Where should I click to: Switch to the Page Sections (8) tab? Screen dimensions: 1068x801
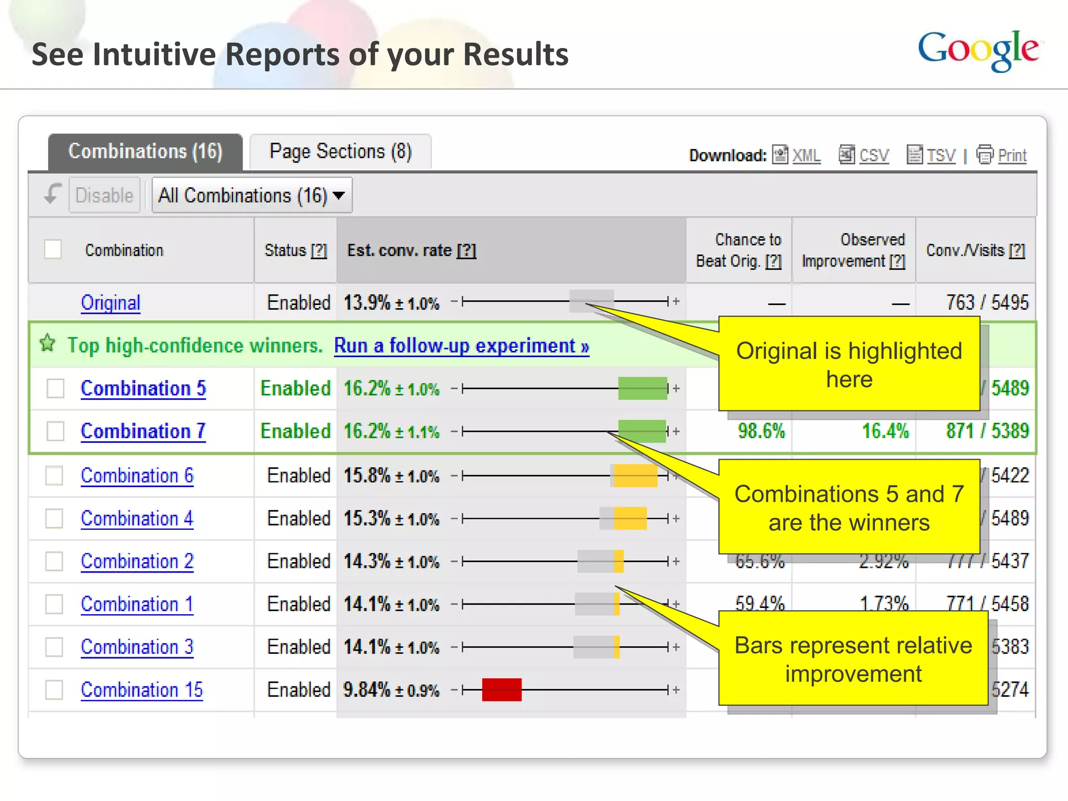coord(341,152)
